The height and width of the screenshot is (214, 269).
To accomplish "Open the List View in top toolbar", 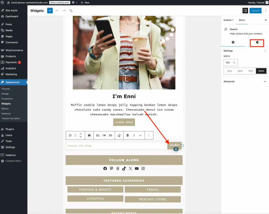I will click(71, 11).
